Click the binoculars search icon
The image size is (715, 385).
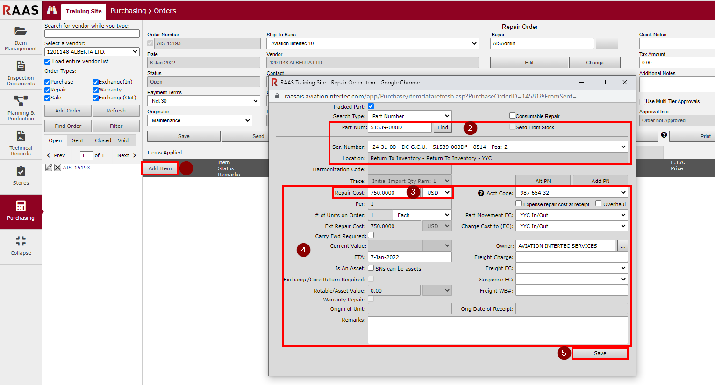(52, 10)
